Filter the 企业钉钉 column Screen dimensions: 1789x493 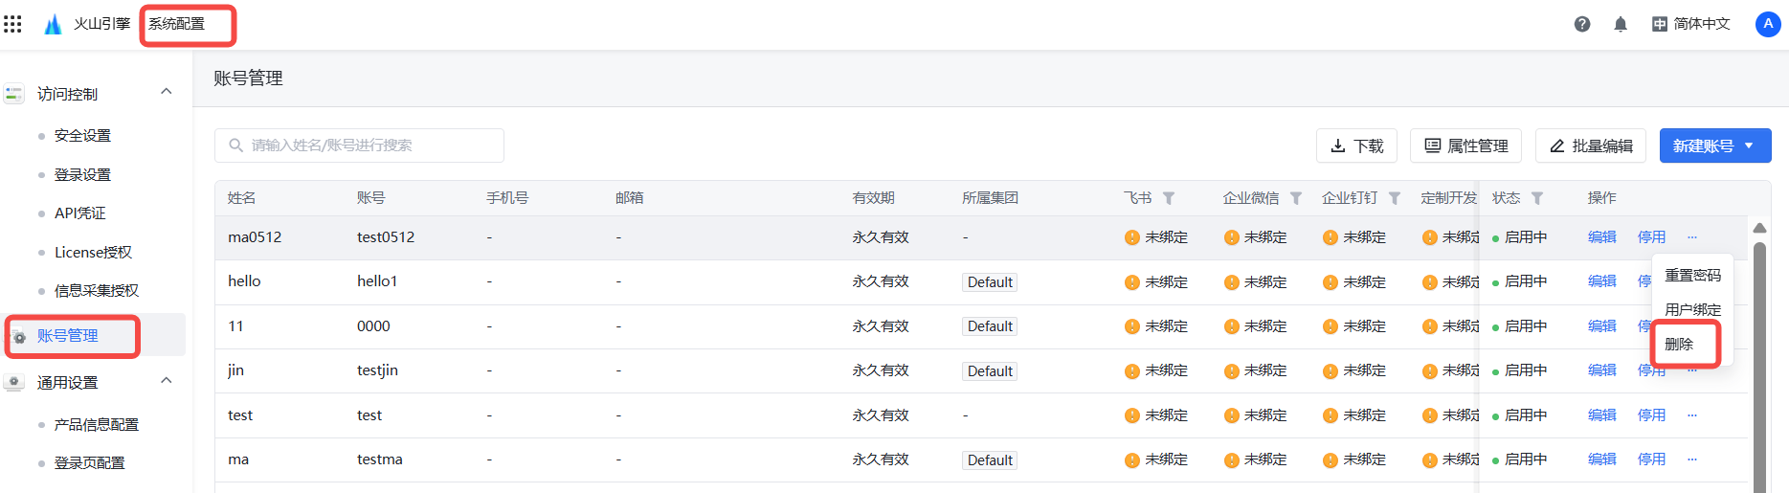coord(1395,198)
